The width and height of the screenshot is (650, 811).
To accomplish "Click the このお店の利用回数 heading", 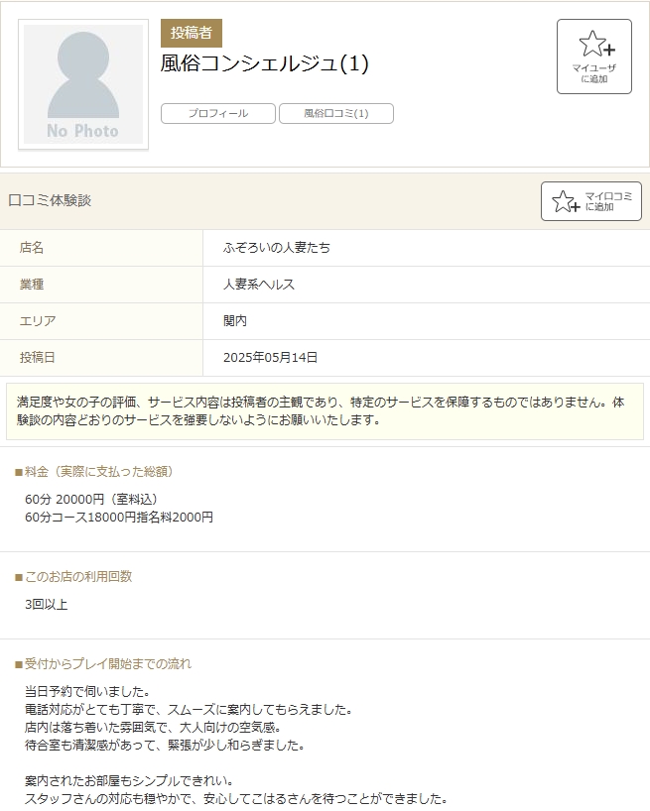I will coord(73,577).
